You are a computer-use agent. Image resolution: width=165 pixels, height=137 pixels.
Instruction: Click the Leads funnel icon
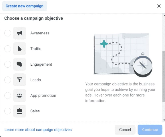point(19,80)
